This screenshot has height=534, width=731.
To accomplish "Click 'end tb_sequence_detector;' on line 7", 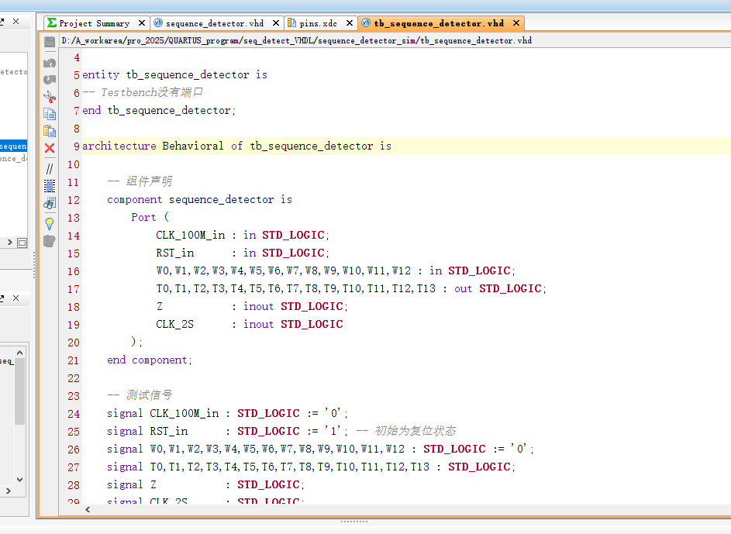I will click(x=159, y=110).
